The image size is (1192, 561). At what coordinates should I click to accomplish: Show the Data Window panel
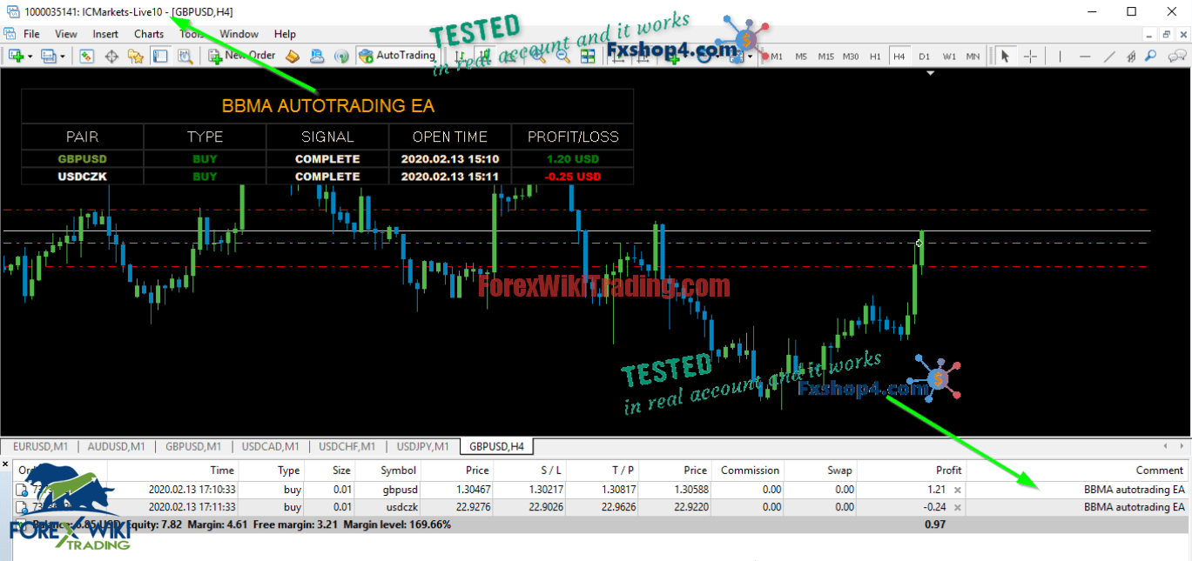tap(111, 56)
